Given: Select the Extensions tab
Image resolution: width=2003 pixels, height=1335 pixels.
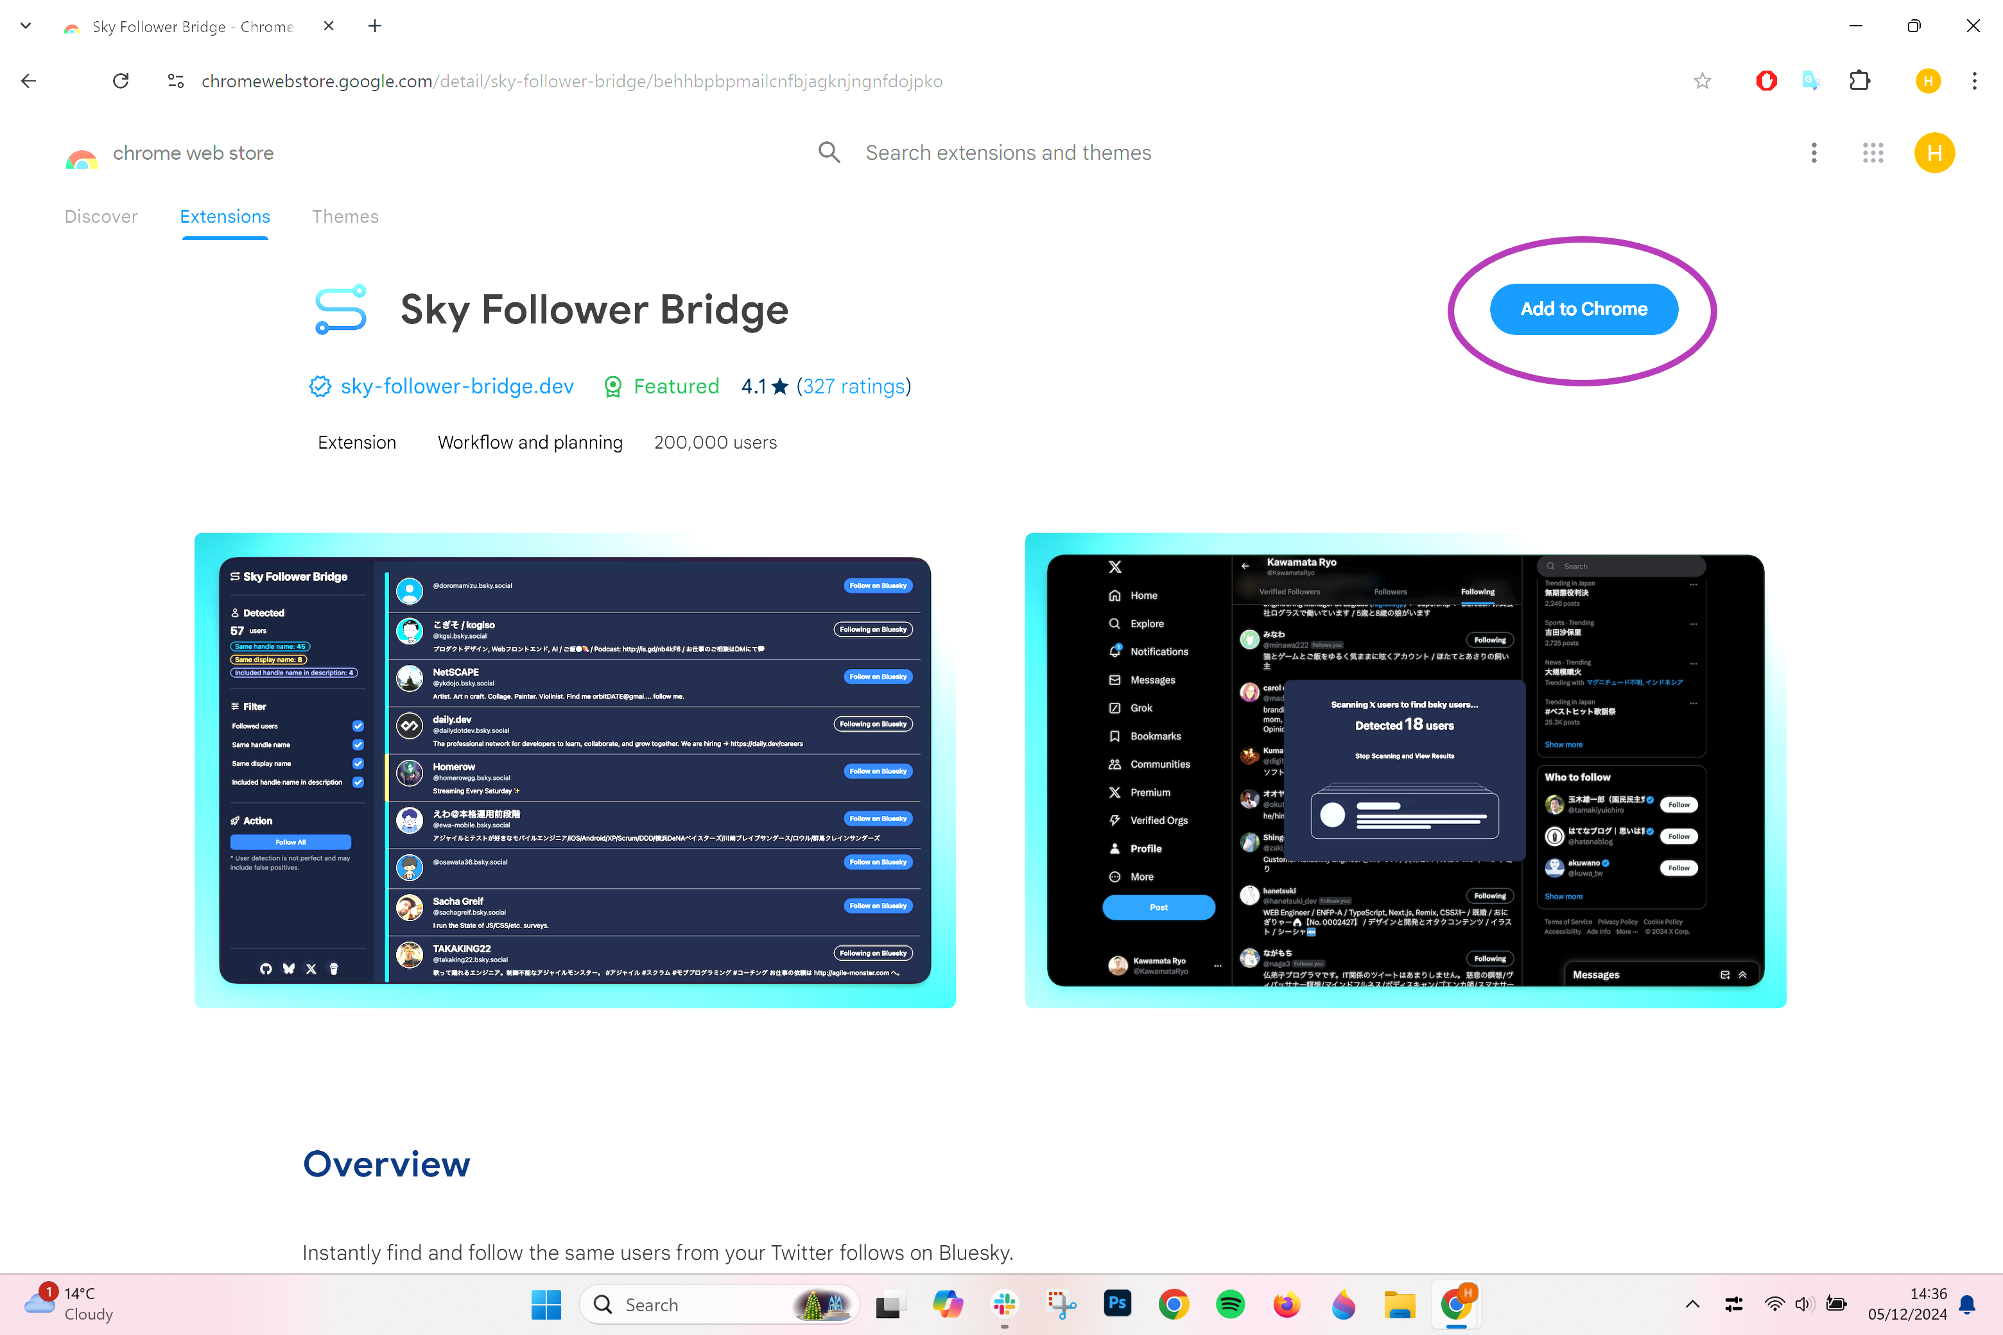Looking at the screenshot, I should (x=225, y=216).
